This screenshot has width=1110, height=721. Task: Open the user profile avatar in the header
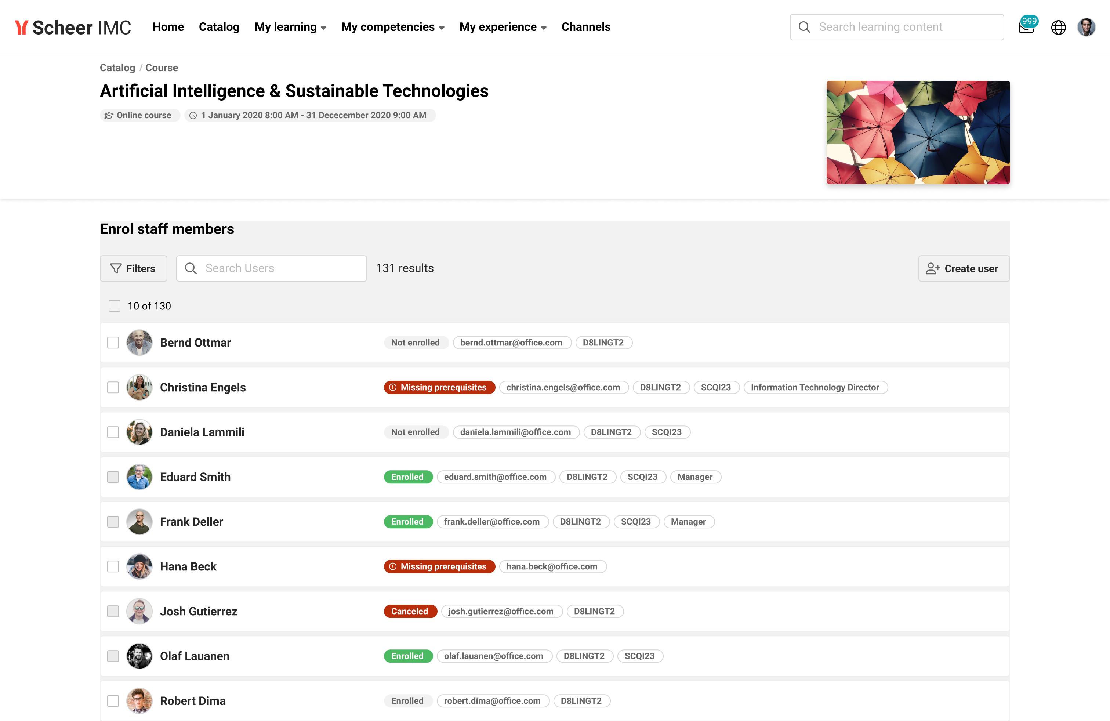(1086, 27)
